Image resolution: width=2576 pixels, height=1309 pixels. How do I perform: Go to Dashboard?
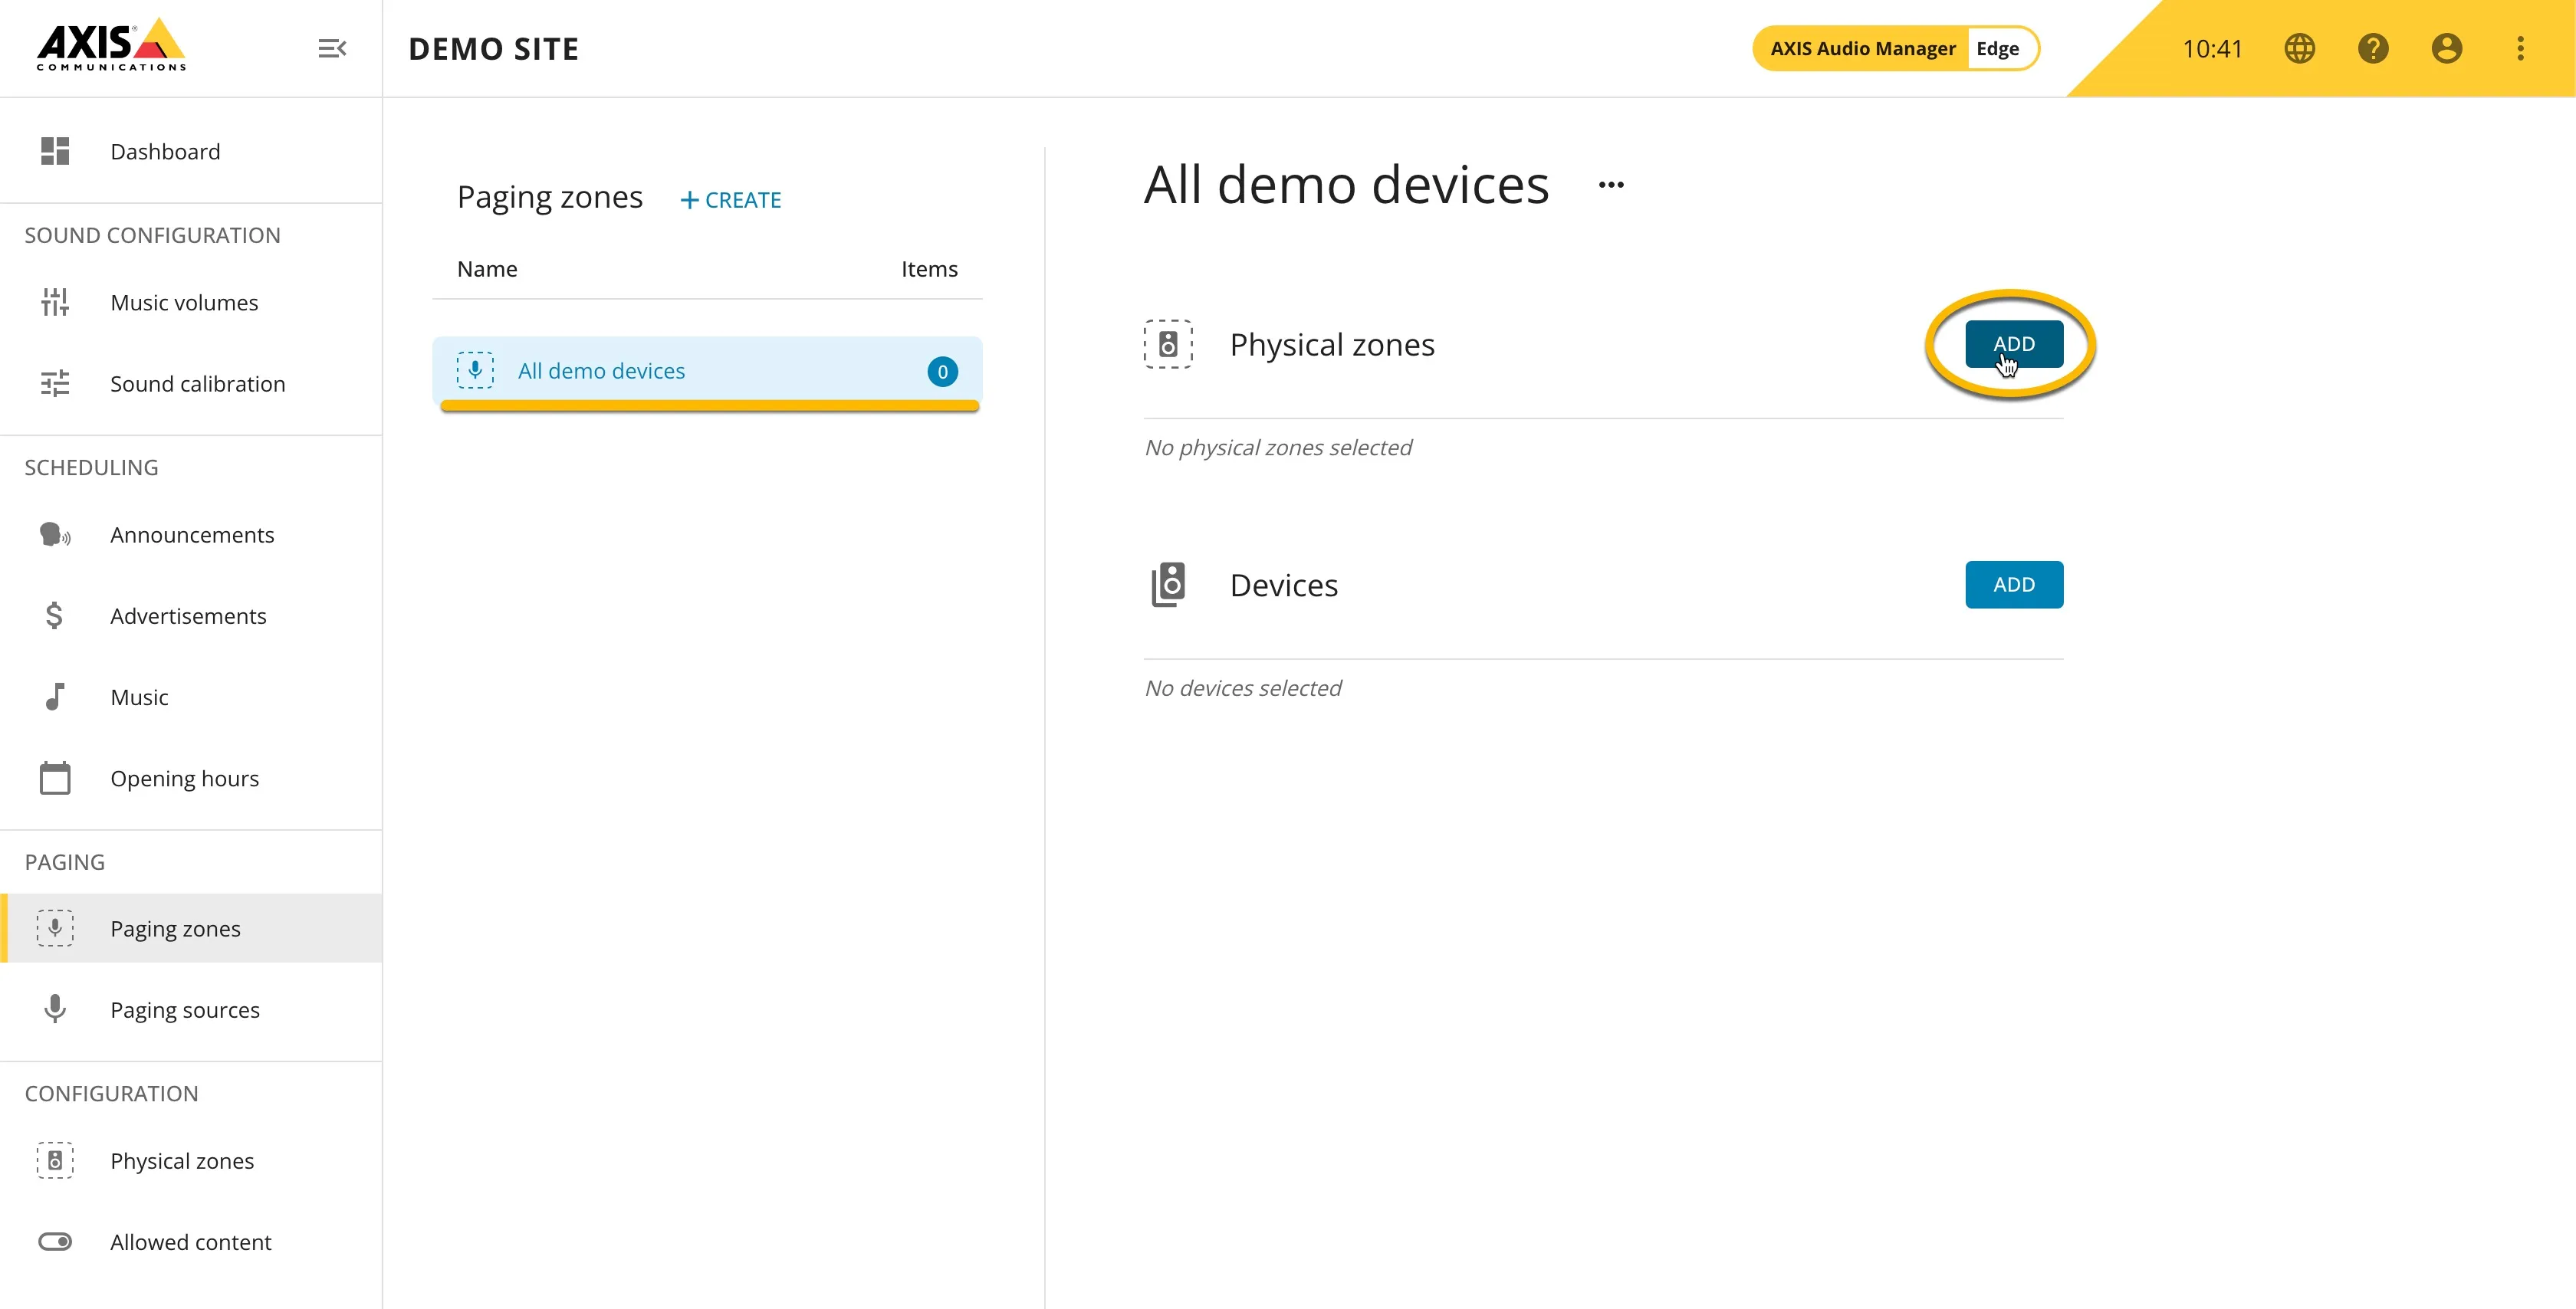[x=191, y=151]
